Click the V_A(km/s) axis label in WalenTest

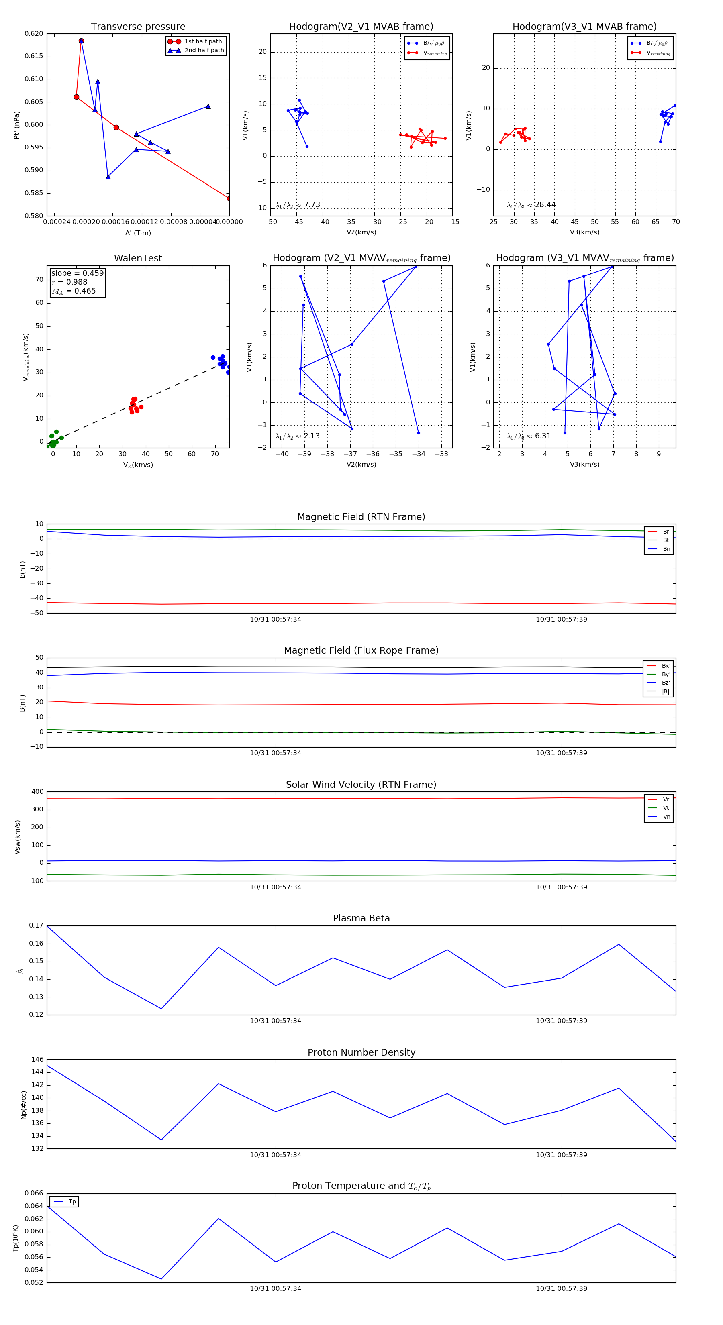(138, 465)
